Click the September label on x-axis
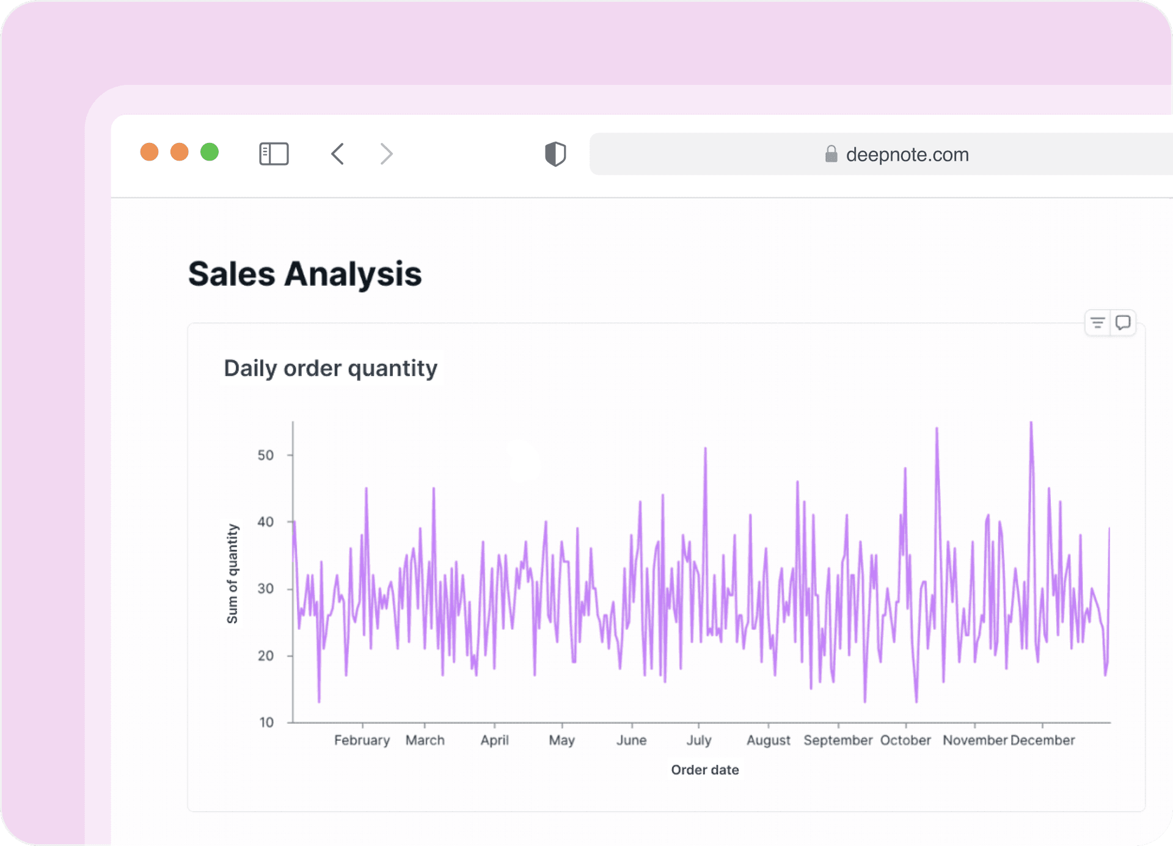The width and height of the screenshot is (1173, 846). click(x=838, y=740)
